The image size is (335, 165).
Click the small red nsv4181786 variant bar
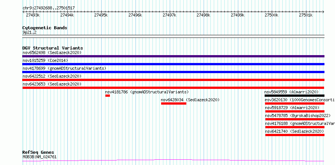(108, 96)
